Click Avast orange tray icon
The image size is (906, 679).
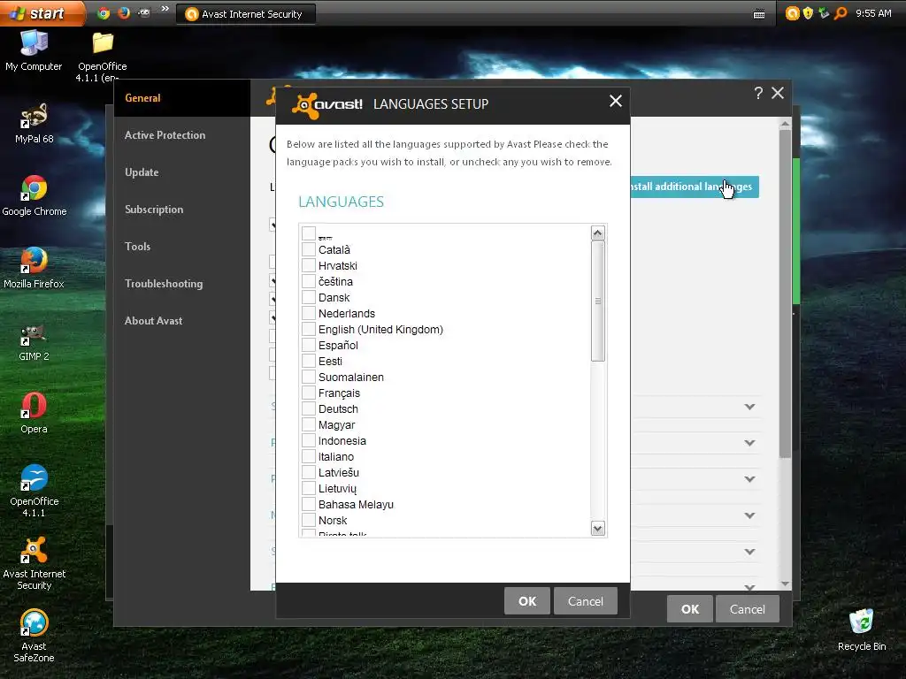click(792, 13)
